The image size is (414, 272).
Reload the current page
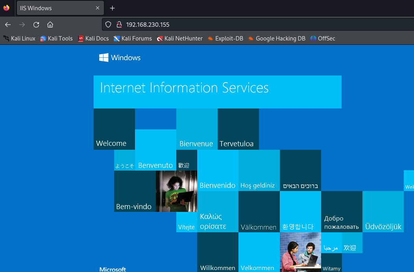[x=36, y=24]
